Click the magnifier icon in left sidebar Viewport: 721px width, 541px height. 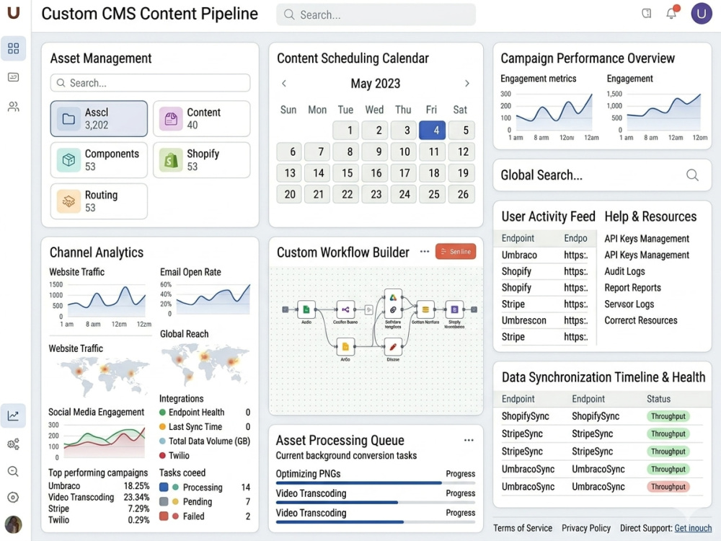[13, 471]
